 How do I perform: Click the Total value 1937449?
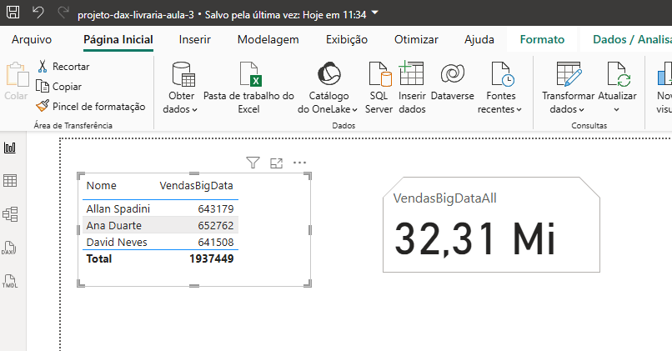coord(211,258)
